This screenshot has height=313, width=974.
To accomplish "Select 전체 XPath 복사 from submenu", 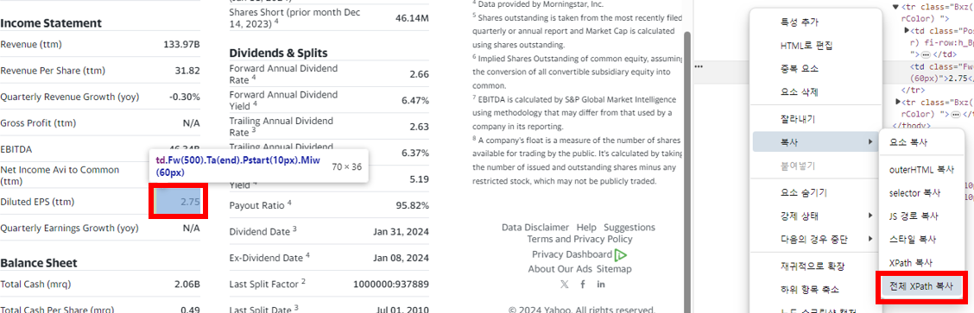I will [x=920, y=286].
